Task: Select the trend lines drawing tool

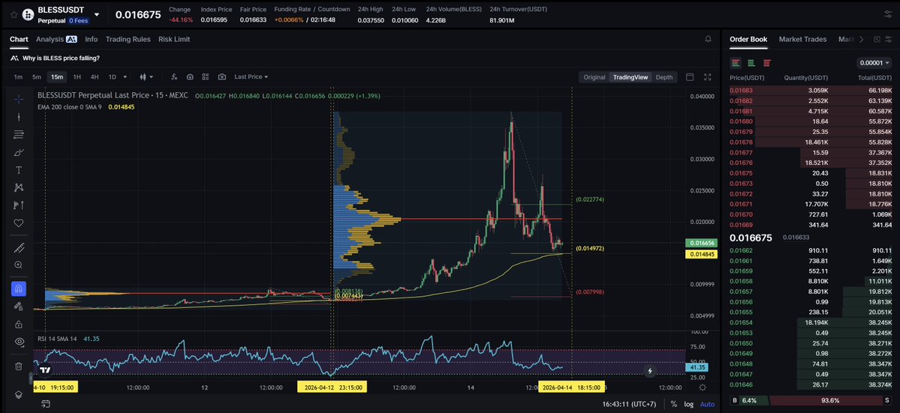Action: point(18,135)
